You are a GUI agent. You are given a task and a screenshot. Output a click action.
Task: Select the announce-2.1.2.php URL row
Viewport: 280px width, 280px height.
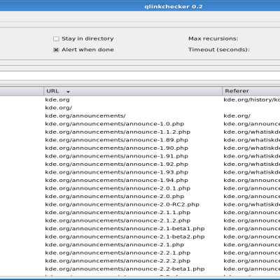point(118,220)
